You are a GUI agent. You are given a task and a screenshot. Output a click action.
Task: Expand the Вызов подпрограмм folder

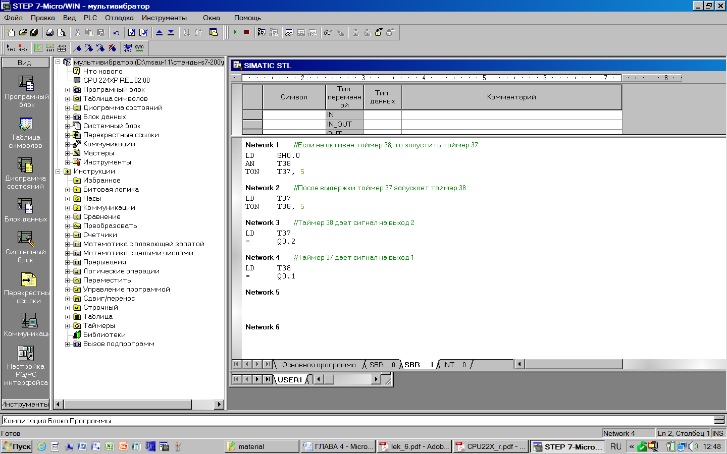coord(67,344)
